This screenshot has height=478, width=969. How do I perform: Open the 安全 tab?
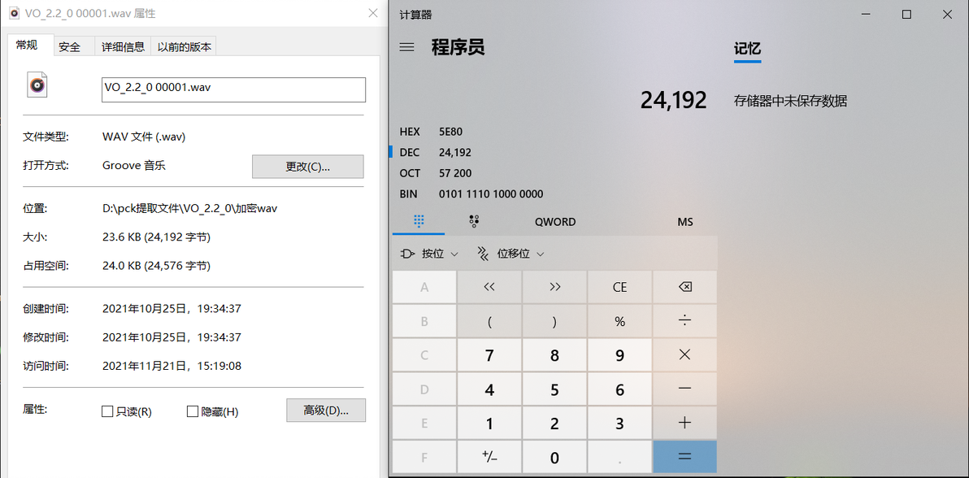[69, 47]
